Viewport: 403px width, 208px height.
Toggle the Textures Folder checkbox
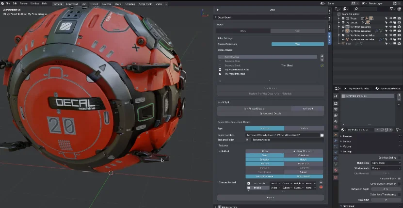(x=247, y=140)
